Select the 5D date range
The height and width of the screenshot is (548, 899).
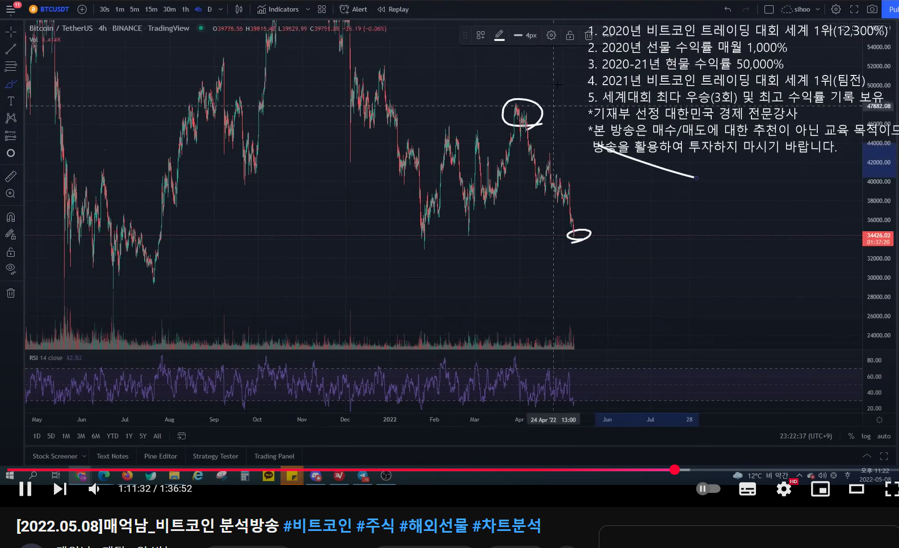[51, 436]
